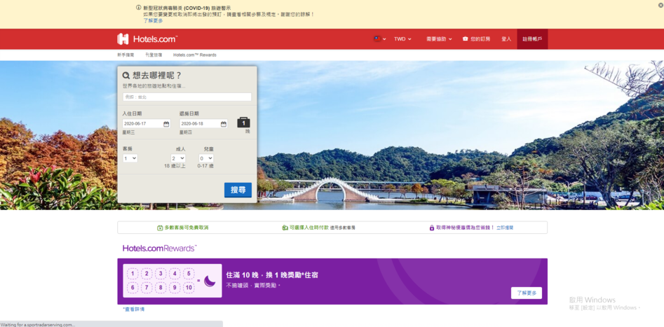The image size is (664, 327).
Task: Click the 登入 sign-in link
Action: [506, 39]
